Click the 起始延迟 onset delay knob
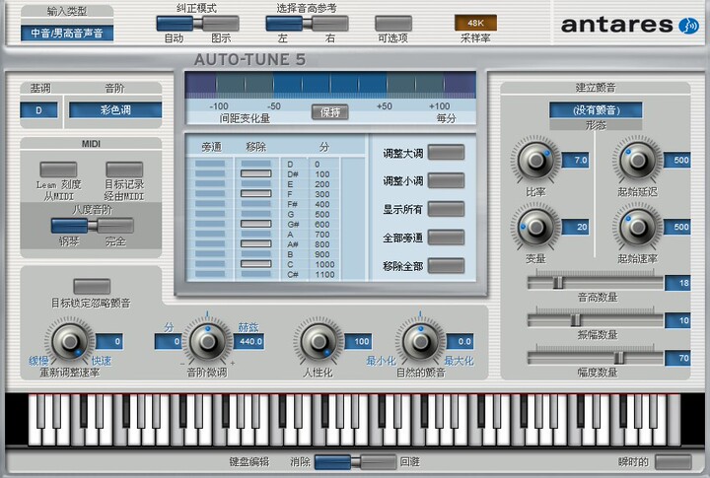The image size is (710, 478). pos(638,160)
